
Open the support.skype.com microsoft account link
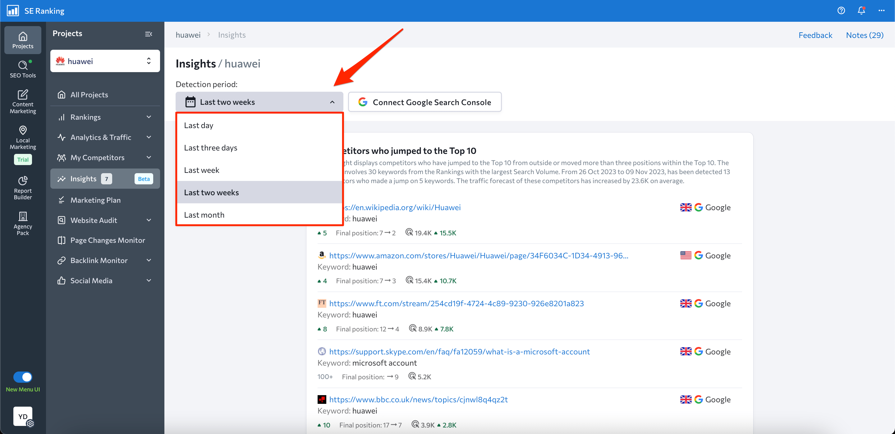pyautogui.click(x=459, y=352)
